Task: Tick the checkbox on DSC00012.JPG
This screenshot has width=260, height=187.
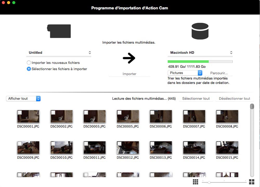Action: pos(119,144)
